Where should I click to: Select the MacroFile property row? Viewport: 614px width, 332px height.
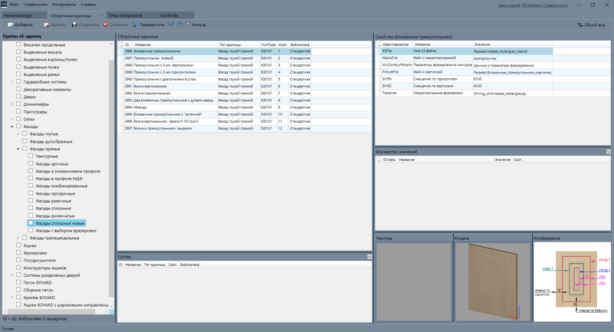point(464,58)
